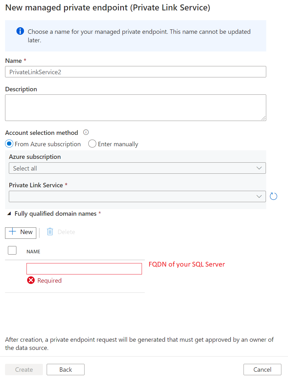Viewport: 288px width, 379px height.
Task: Click the chevron on the Private Link Service dropdown
Action: 259,196
